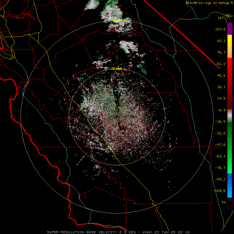Viewport: 234px width, 234px height.
Task: Click the 30.1 value on velocity scale
Action: click(x=221, y=87)
